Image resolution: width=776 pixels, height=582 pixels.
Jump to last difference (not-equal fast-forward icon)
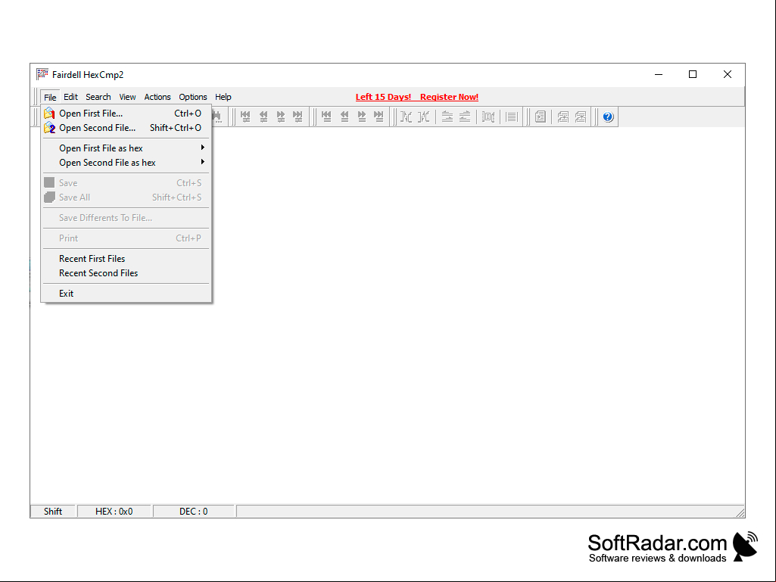pyautogui.click(x=298, y=117)
